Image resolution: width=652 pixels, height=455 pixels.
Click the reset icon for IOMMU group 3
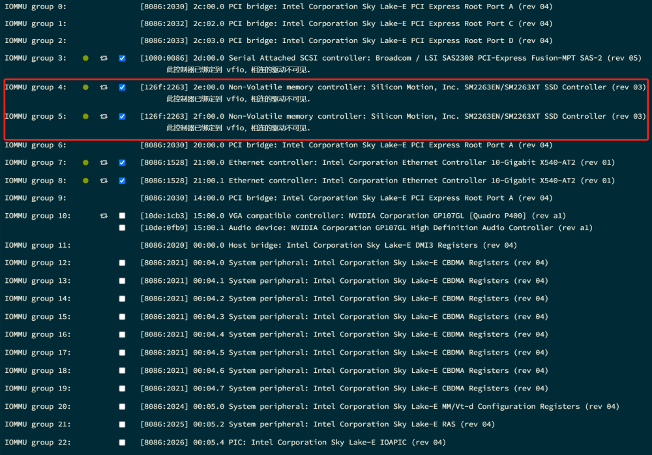click(104, 58)
